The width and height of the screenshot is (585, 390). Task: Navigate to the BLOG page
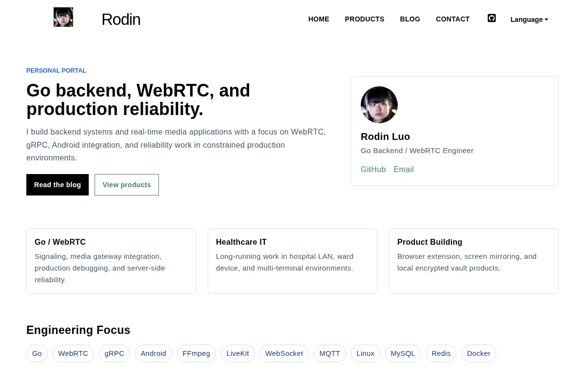pos(410,19)
